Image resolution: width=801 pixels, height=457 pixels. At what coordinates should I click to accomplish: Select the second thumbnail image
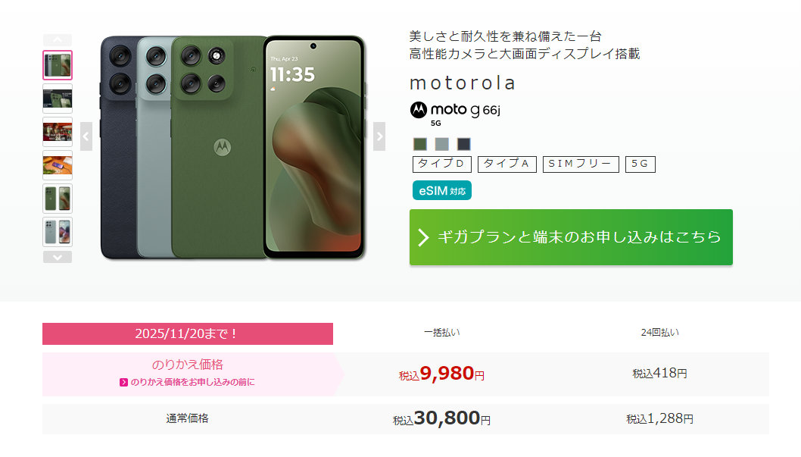click(x=58, y=99)
